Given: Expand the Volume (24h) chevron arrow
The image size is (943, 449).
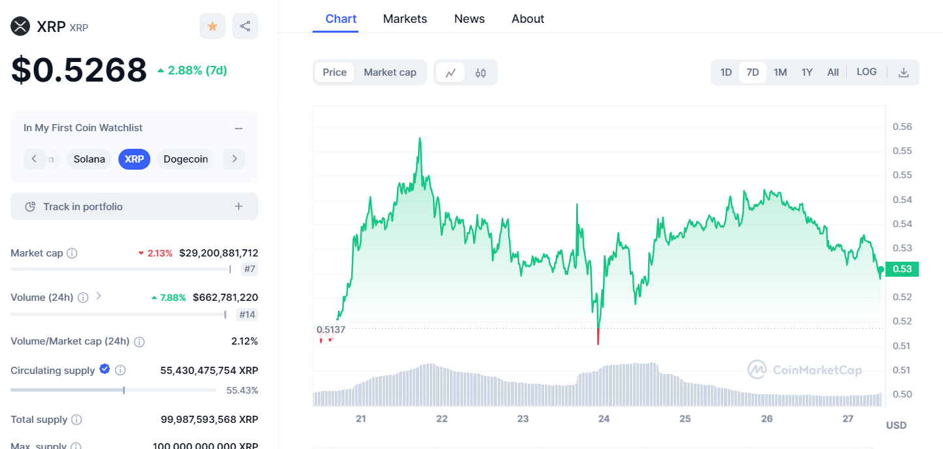Looking at the screenshot, I should point(99,296).
